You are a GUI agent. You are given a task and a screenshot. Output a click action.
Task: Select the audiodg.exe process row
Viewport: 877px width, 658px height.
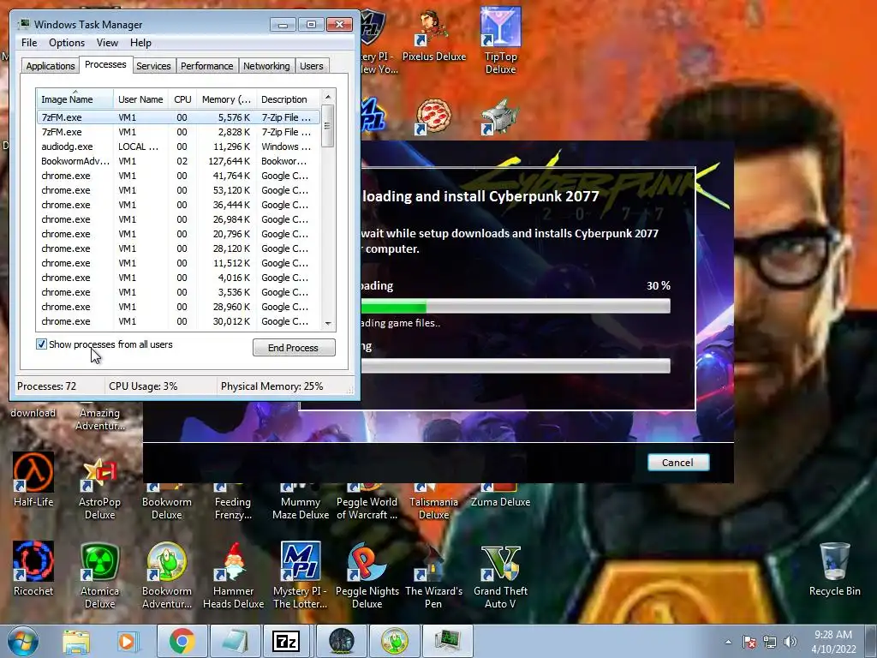[x=178, y=147]
